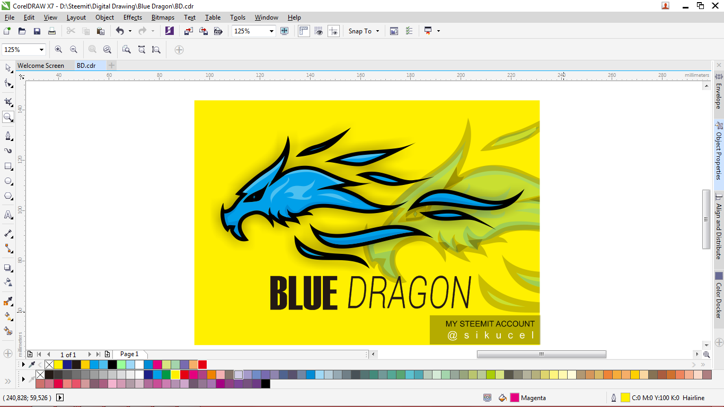
Task: Undo the last action using the Undo arrow
Action: coord(120,31)
